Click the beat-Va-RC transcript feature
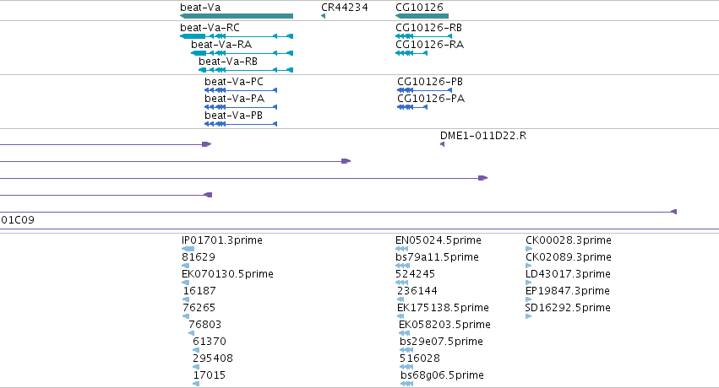 (x=237, y=36)
